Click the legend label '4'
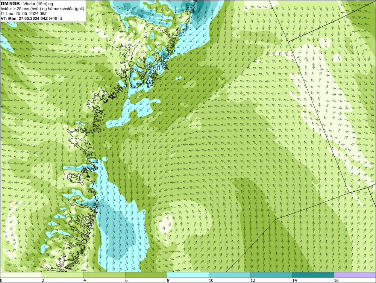The width and height of the screenshot is (376, 283). point(85,280)
